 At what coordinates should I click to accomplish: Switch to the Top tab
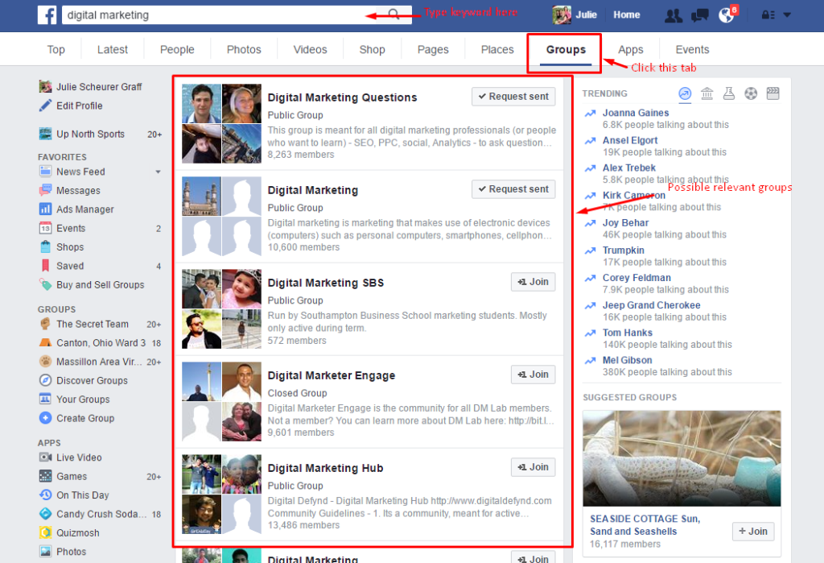(56, 49)
